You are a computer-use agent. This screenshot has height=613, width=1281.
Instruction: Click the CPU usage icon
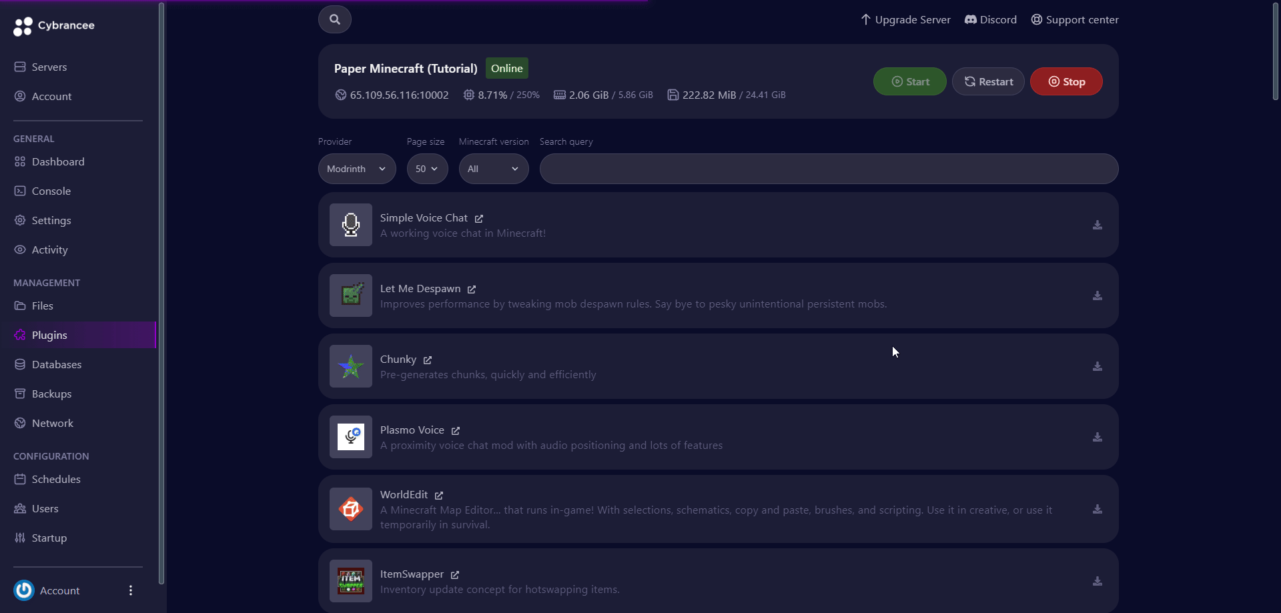tap(469, 95)
